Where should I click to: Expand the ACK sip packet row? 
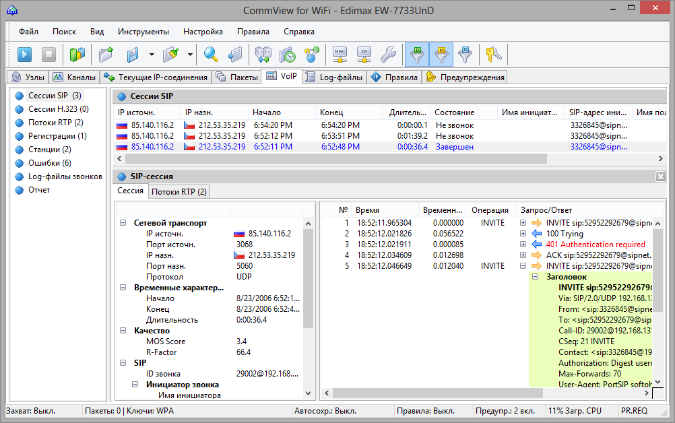(x=523, y=255)
